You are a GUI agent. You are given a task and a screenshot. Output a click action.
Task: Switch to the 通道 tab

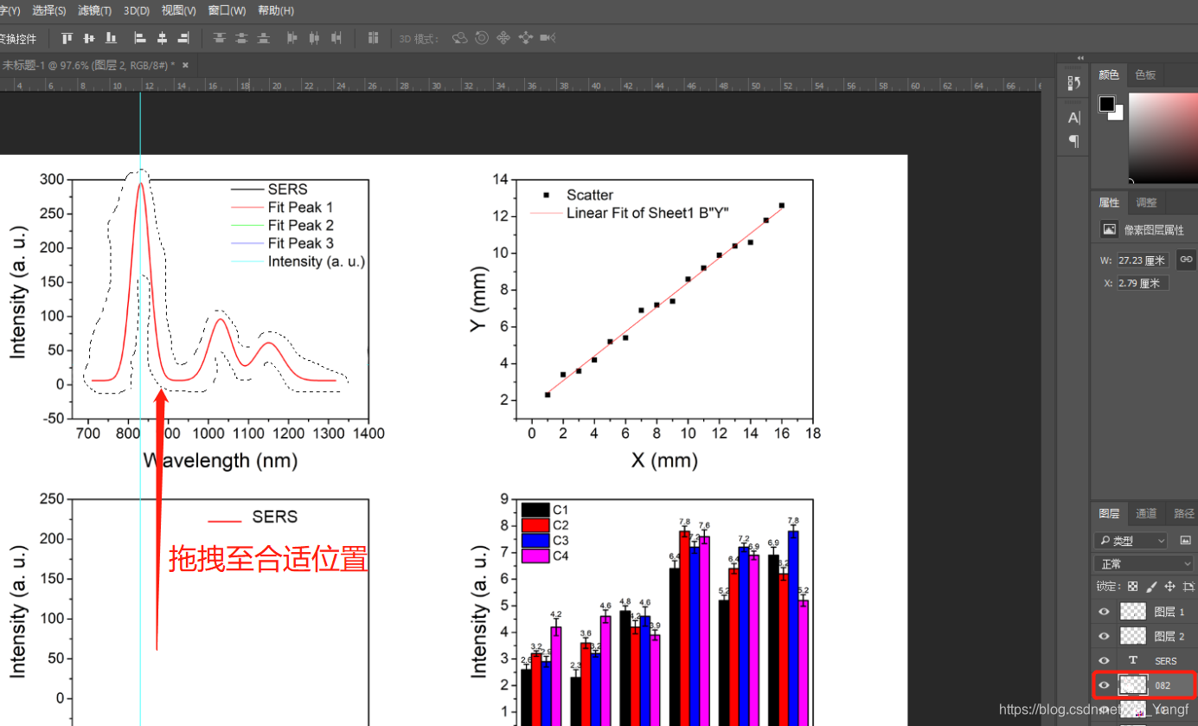[x=1145, y=513]
